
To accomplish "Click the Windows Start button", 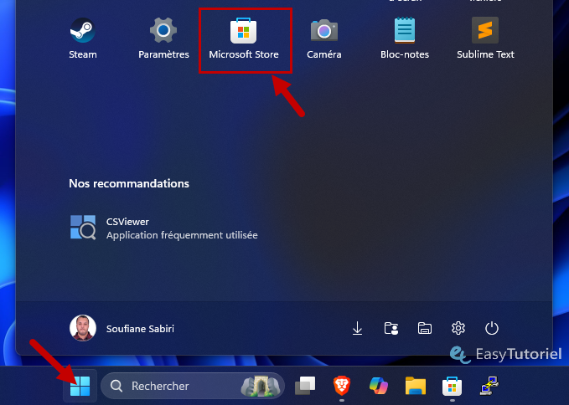I will (x=80, y=386).
